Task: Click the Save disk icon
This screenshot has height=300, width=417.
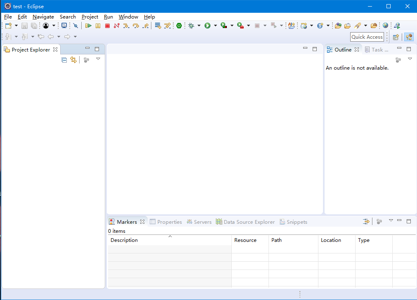Action: pyautogui.click(x=24, y=26)
